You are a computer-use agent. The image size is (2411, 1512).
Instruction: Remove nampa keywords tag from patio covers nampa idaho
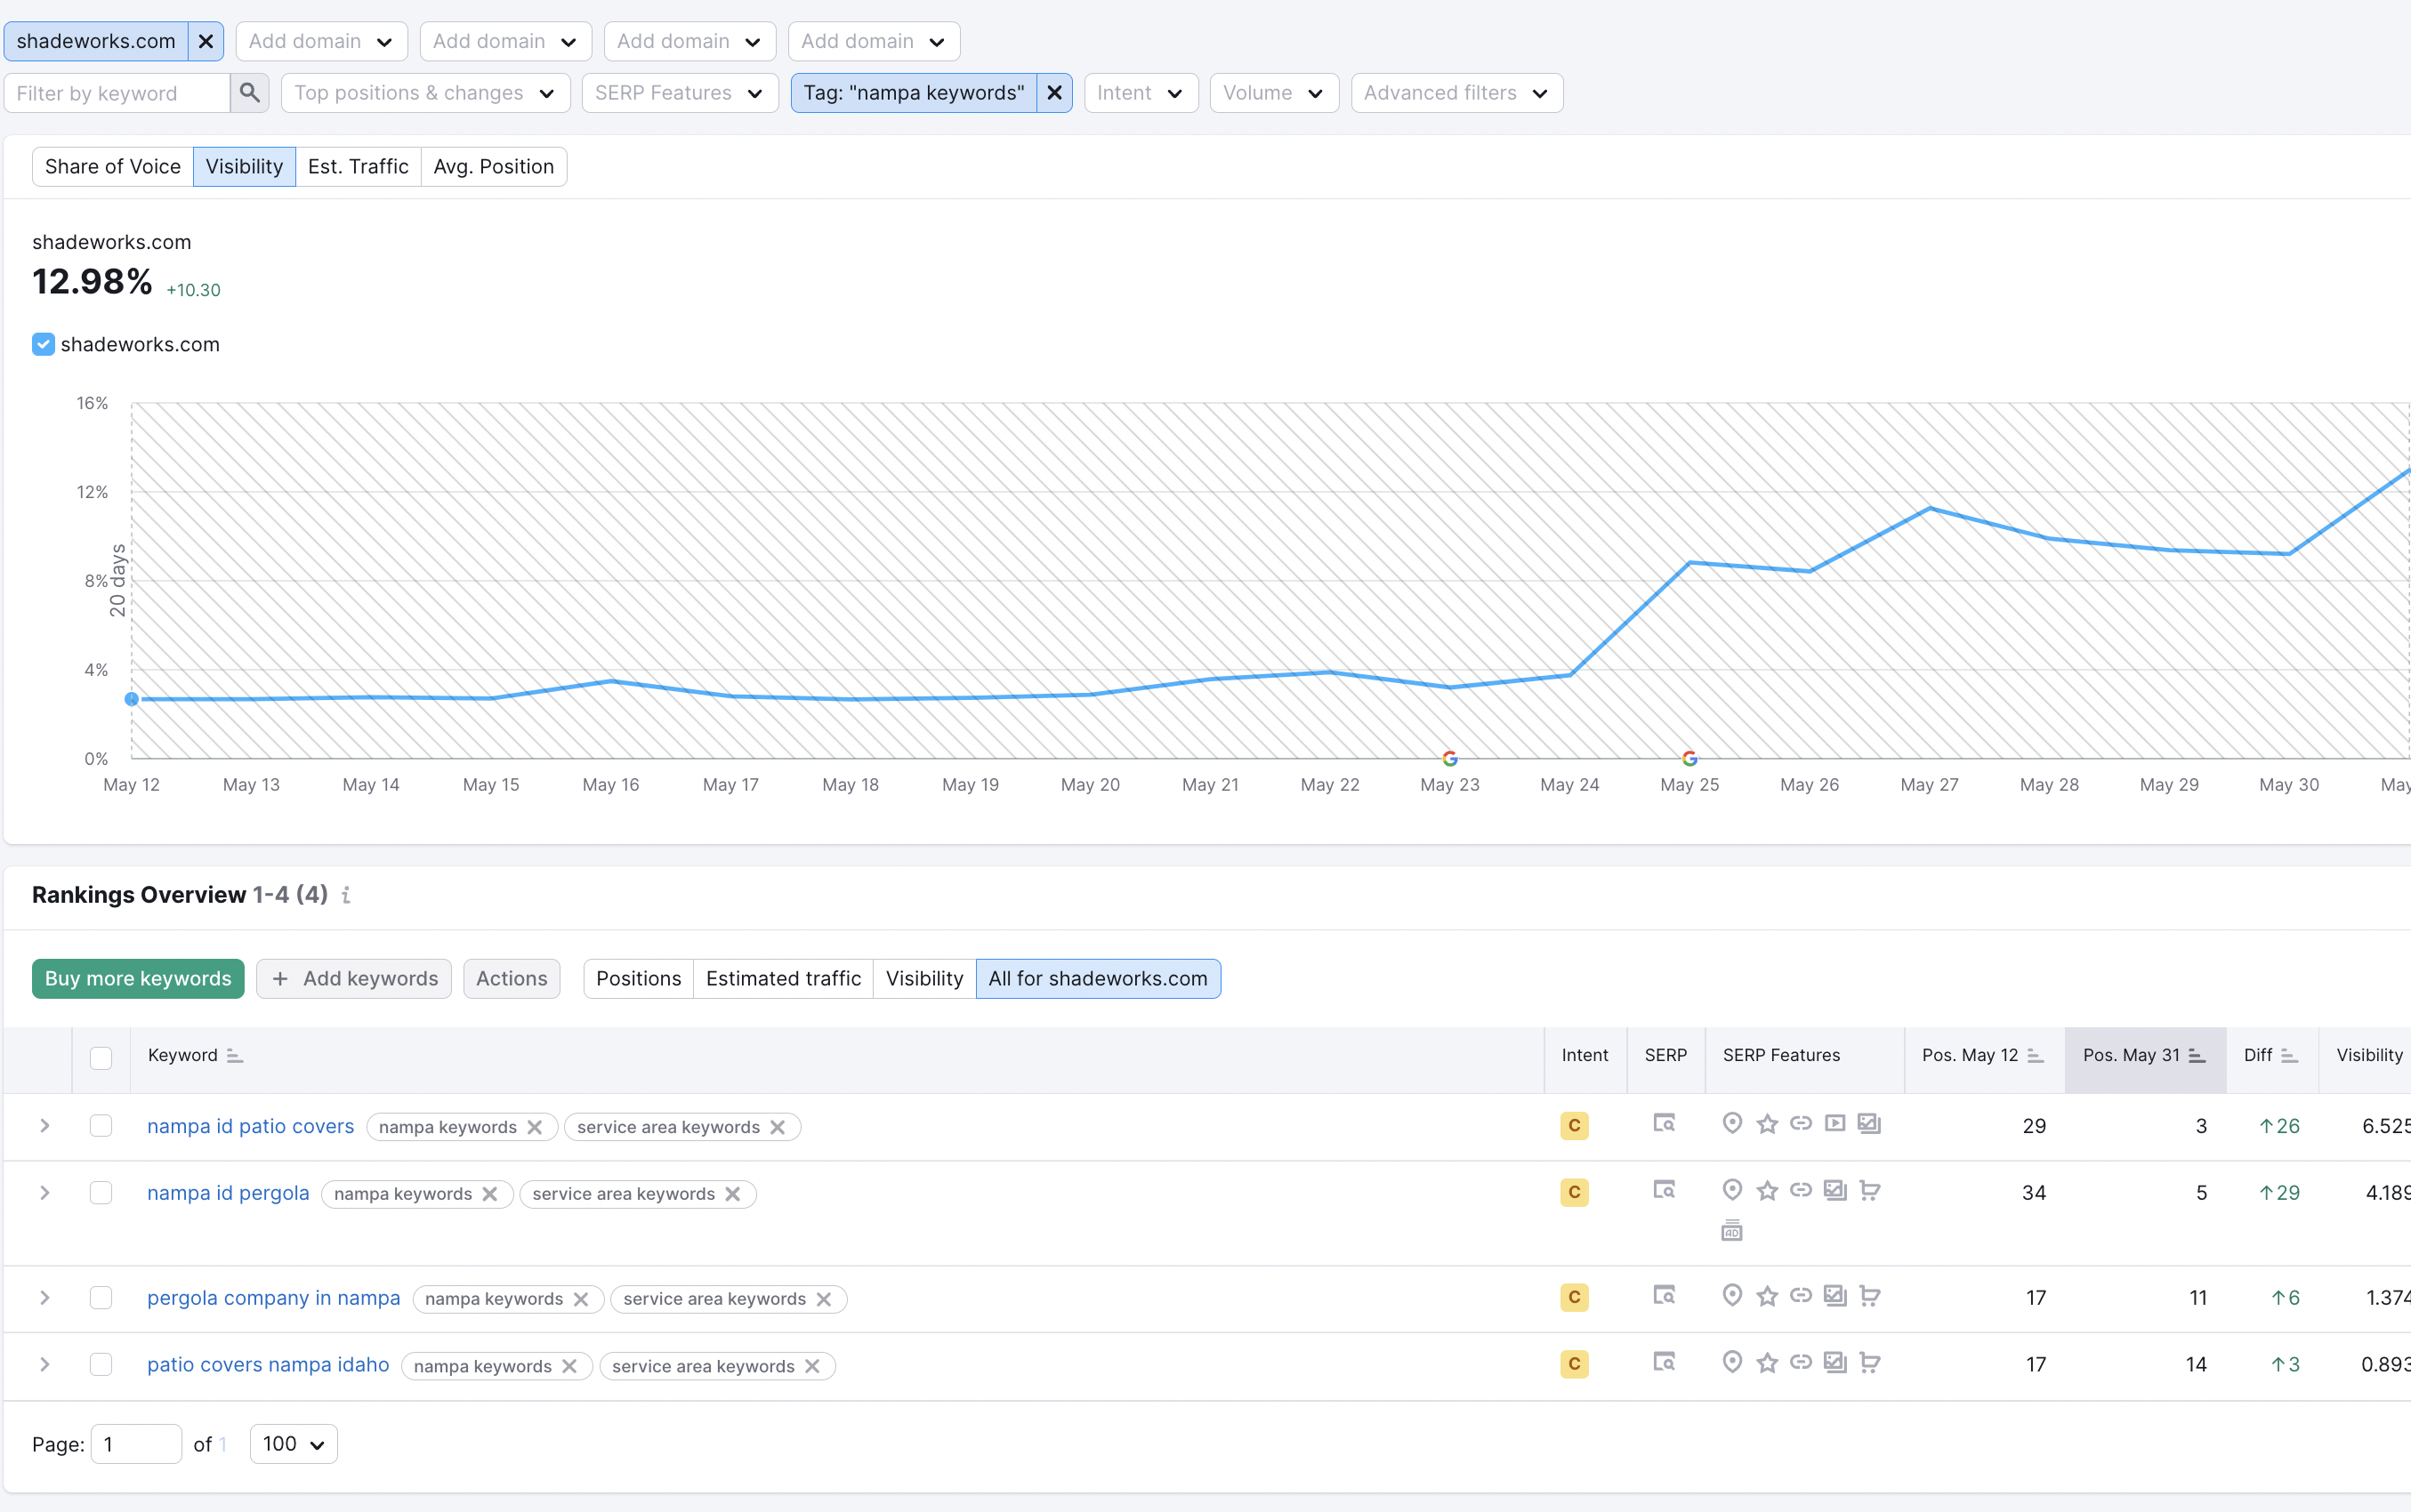(569, 1367)
